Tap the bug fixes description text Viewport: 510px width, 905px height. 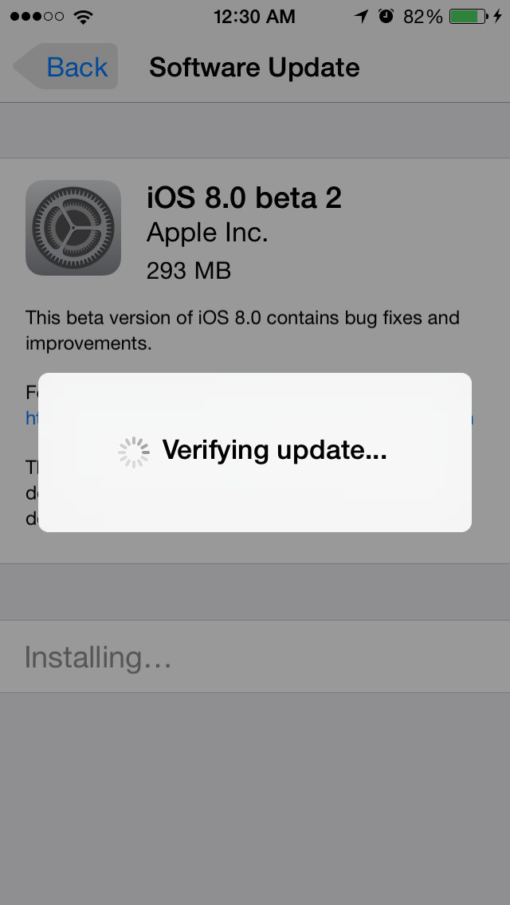(242, 330)
